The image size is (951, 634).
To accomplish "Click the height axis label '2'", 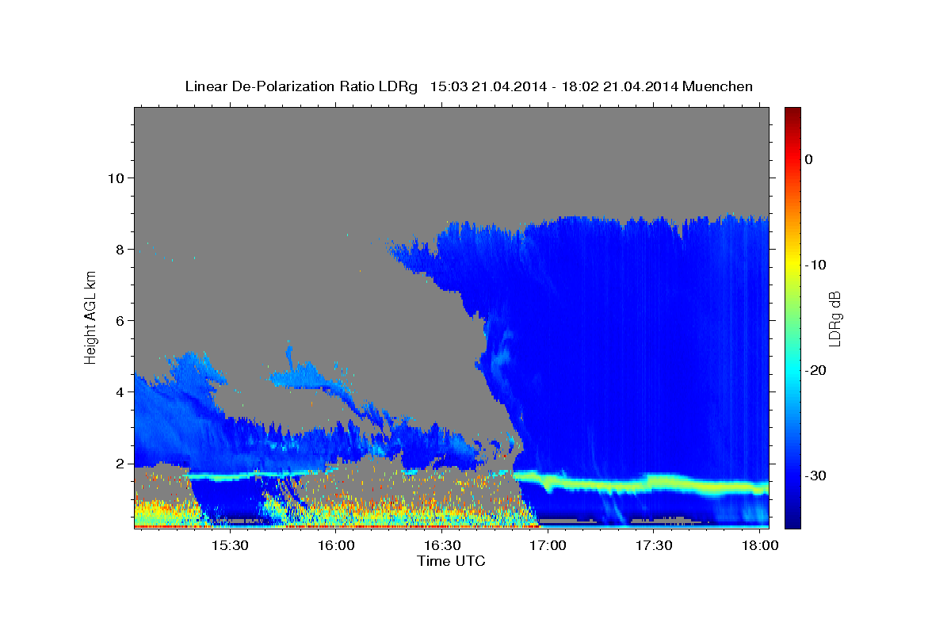I will pos(118,464).
